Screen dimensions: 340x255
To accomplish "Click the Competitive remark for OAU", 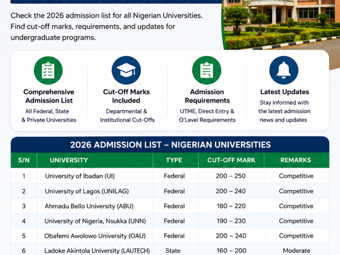I will [296, 236].
